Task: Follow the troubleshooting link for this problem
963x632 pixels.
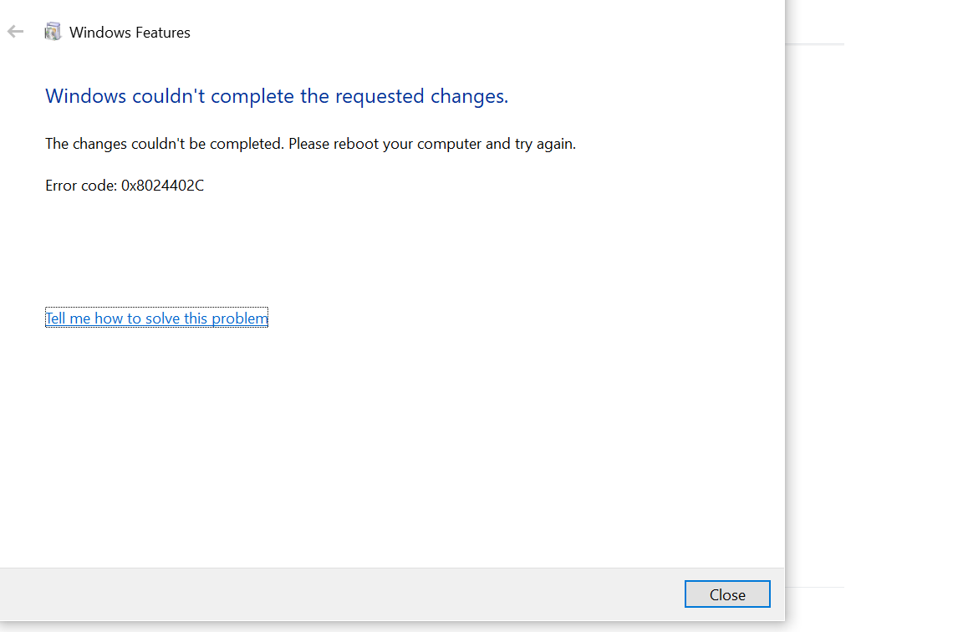Action: click(x=155, y=318)
